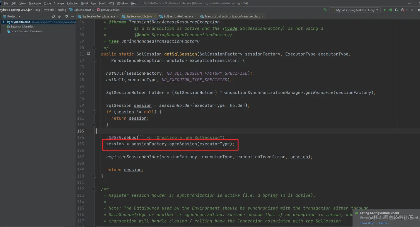
Task: Start debugging with the green bug icon
Action: pos(391,10)
